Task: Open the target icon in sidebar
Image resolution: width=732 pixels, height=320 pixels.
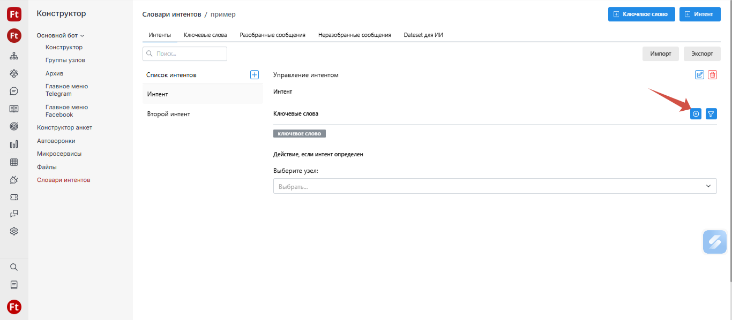Action: click(14, 126)
